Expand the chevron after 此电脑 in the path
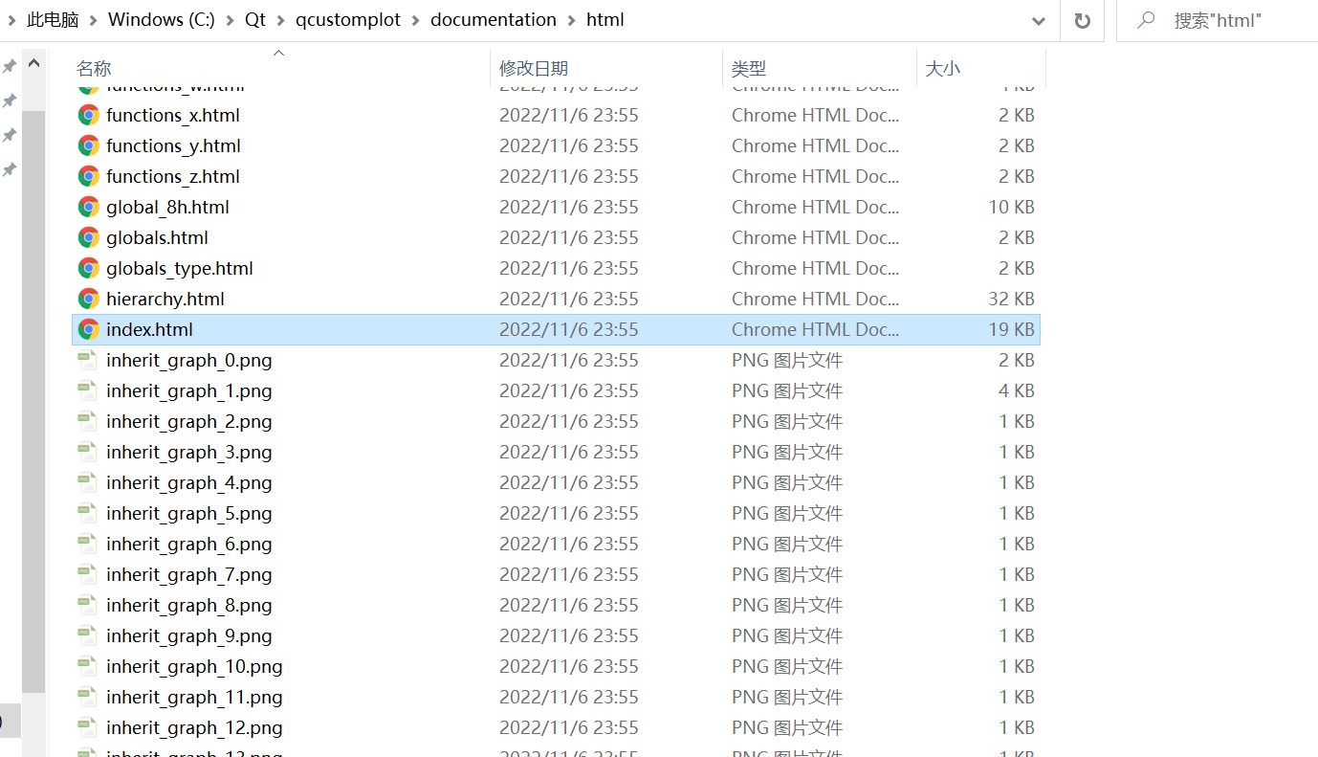Viewport: 1318px width, 757px height. [x=94, y=20]
